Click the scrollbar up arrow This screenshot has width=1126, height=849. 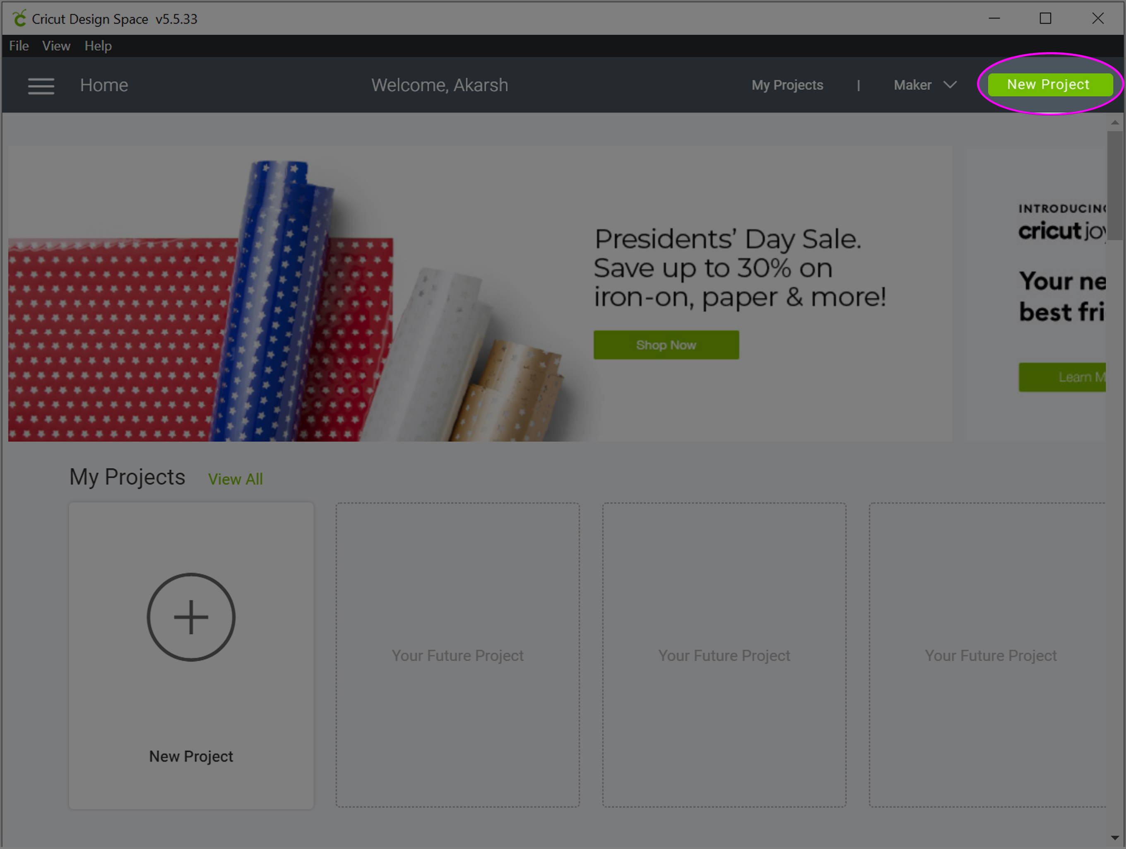pyautogui.click(x=1115, y=122)
